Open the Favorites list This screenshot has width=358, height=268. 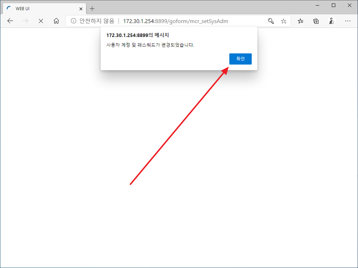300,21
